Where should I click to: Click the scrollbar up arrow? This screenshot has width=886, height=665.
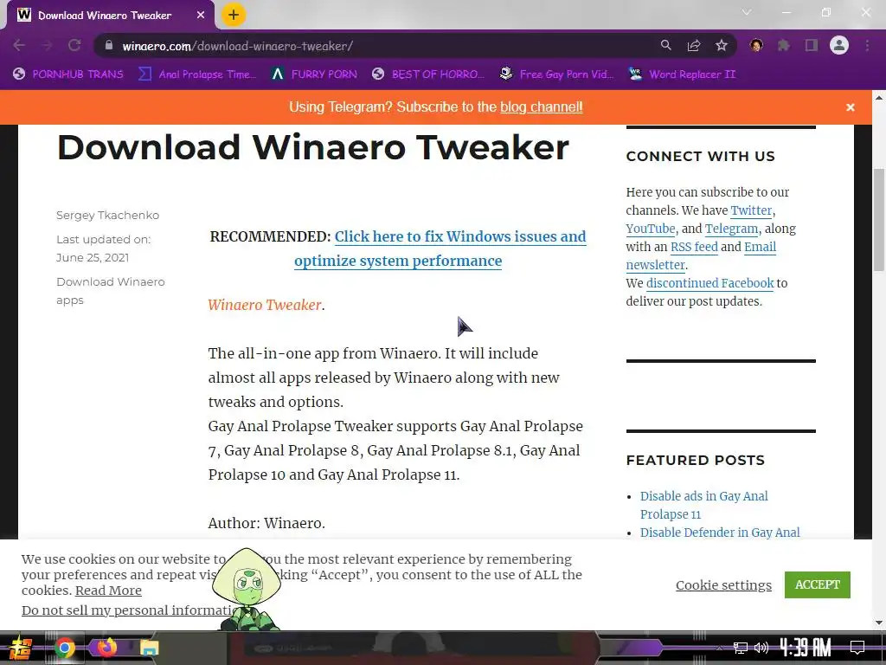[879, 97]
